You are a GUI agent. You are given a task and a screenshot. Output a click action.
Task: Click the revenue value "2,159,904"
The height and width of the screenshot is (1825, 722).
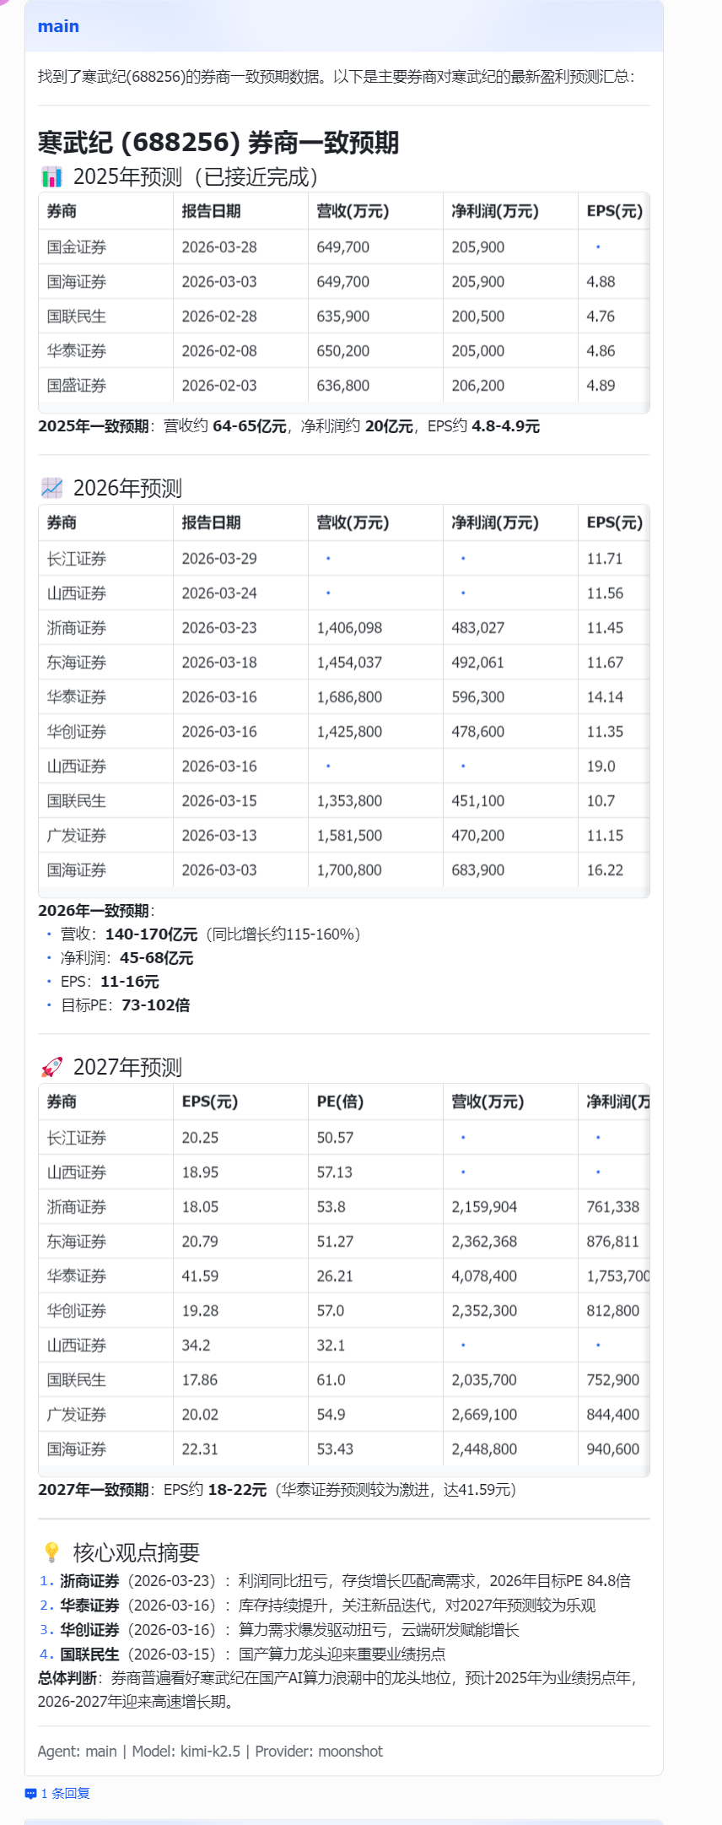coord(485,1207)
